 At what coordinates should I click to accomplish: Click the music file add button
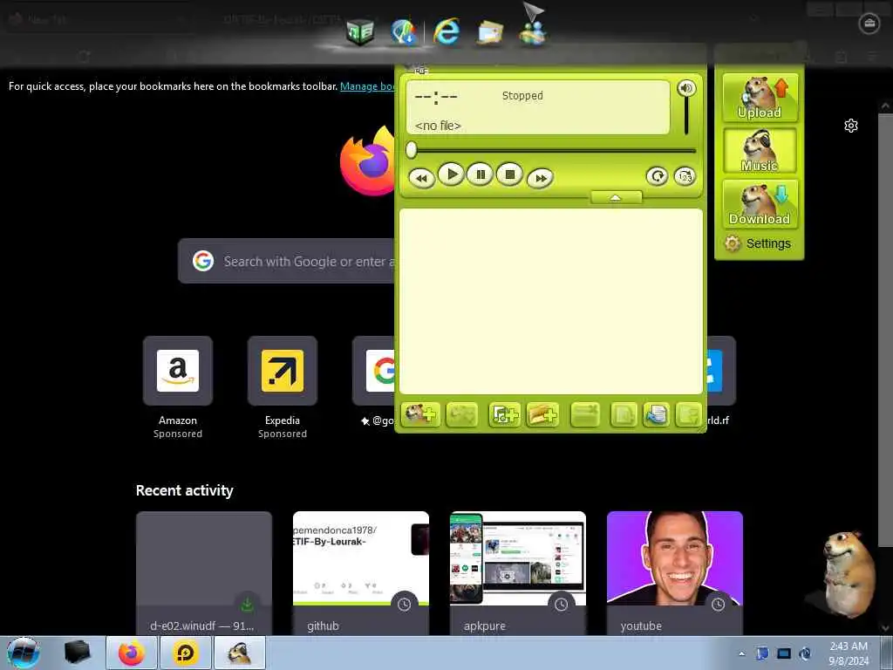(504, 414)
